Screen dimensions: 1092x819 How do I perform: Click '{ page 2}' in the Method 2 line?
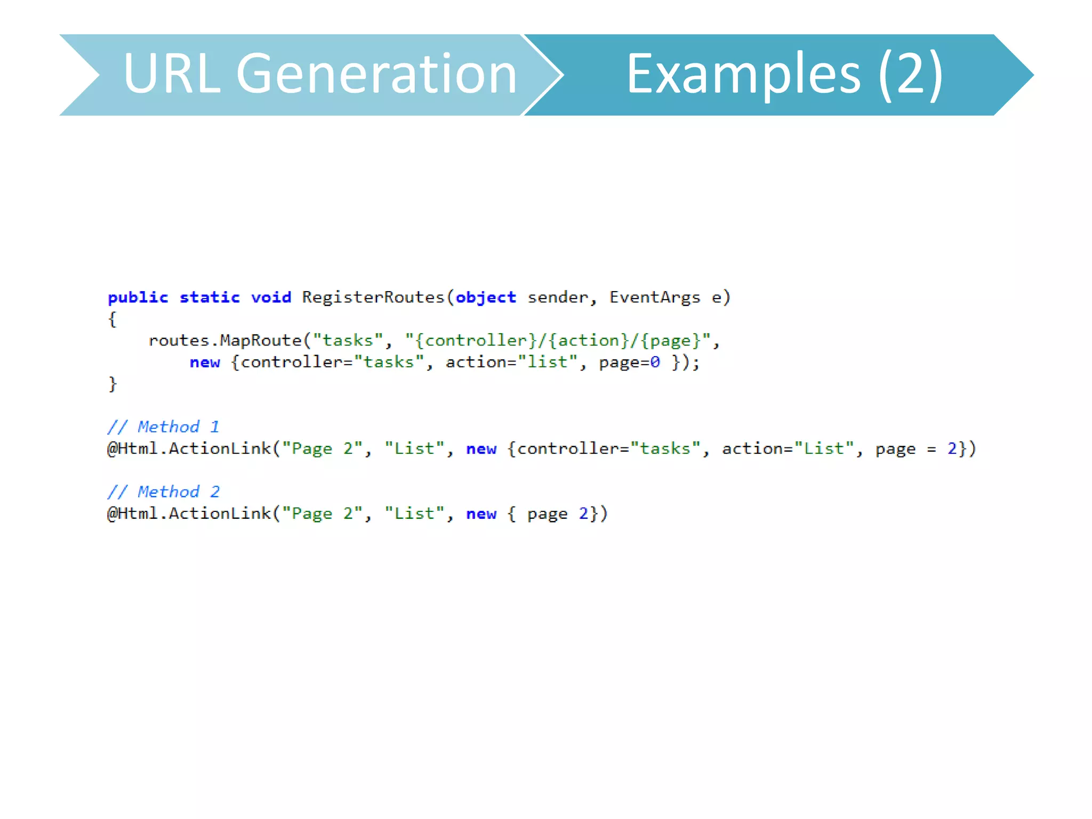[552, 513]
